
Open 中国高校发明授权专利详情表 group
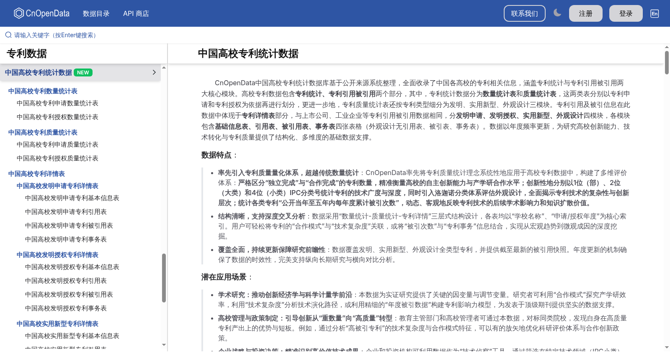(x=57, y=255)
